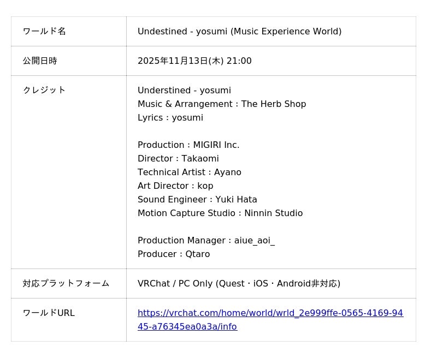Click the "Lyrics : yosumi" line
Screen dimensions: 437x358
point(170,117)
